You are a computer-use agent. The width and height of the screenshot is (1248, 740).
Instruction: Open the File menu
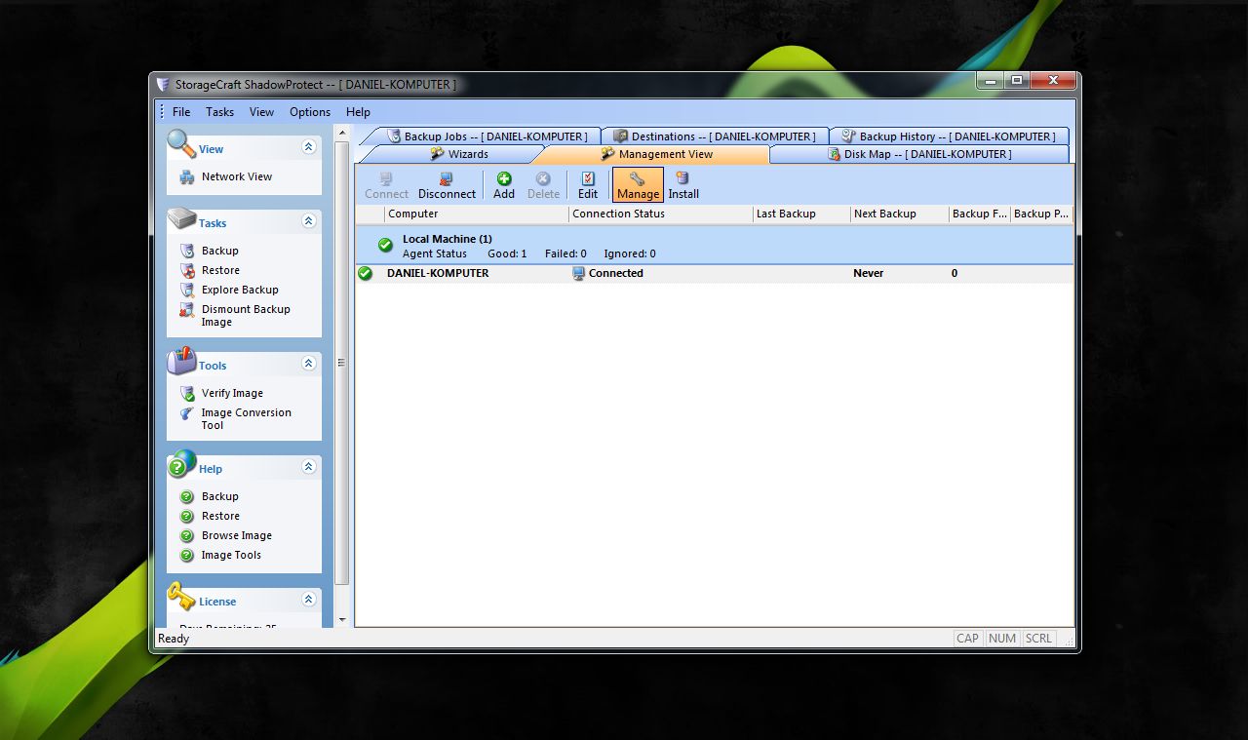(x=181, y=112)
